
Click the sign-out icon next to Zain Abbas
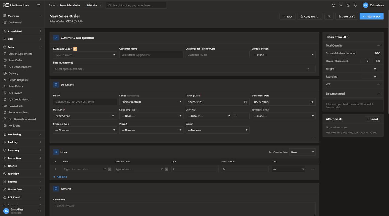[x=40, y=211]
